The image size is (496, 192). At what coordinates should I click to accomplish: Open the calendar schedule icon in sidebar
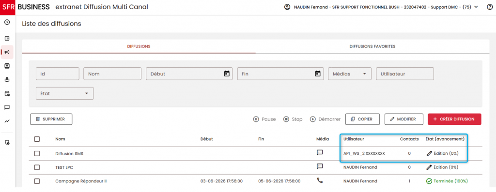point(7,93)
